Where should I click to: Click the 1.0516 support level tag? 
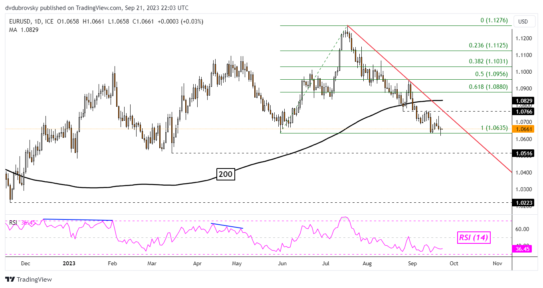tap(523, 153)
